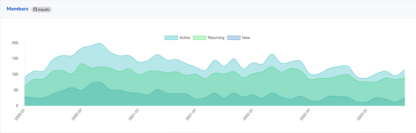Click the 2023-01 x-axis label
Screen dimensions: 416x133
[363, 114]
